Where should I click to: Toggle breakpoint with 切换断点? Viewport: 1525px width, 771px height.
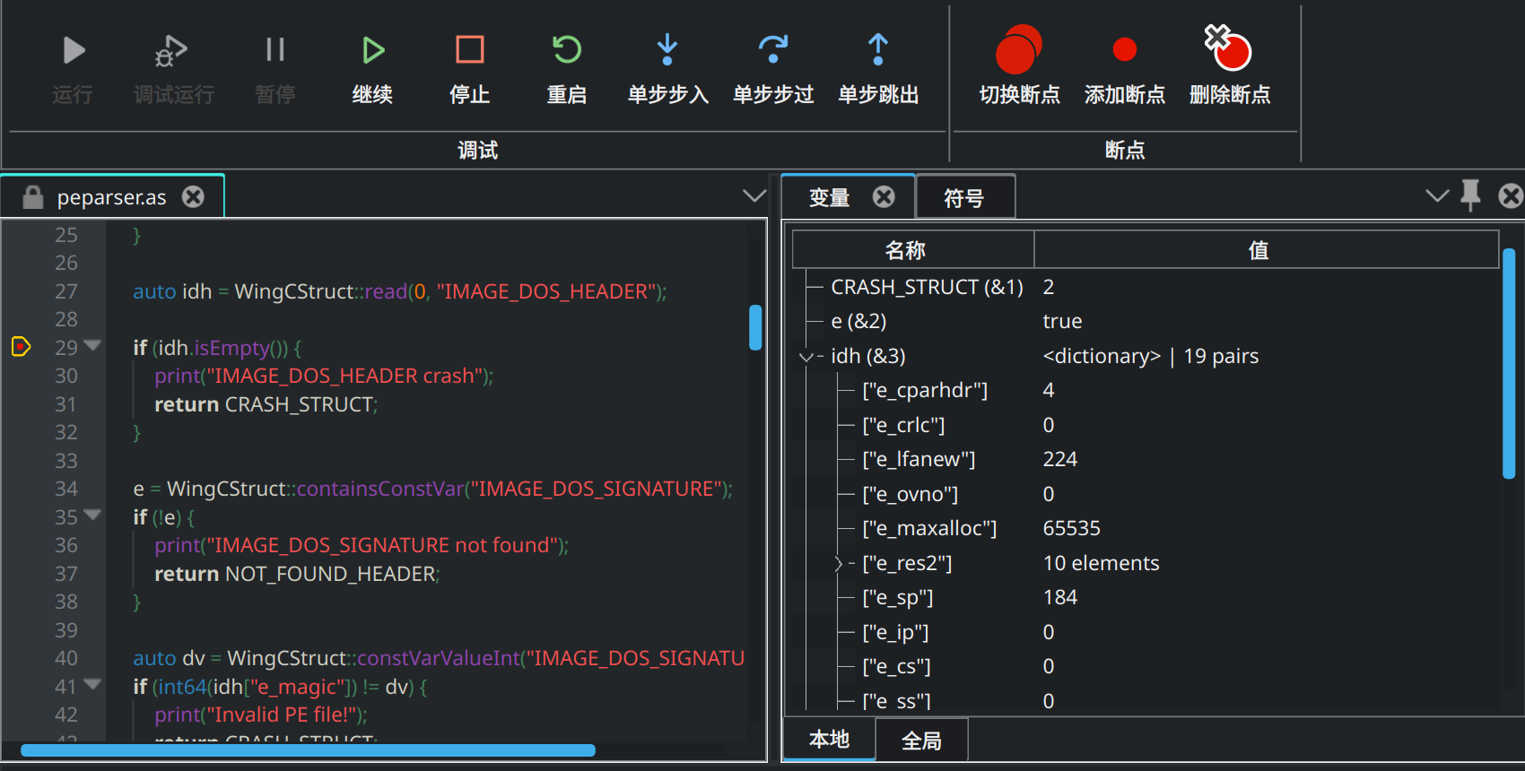click(1019, 51)
